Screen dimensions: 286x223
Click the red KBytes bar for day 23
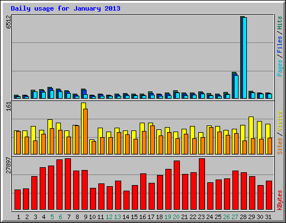click(202, 184)
